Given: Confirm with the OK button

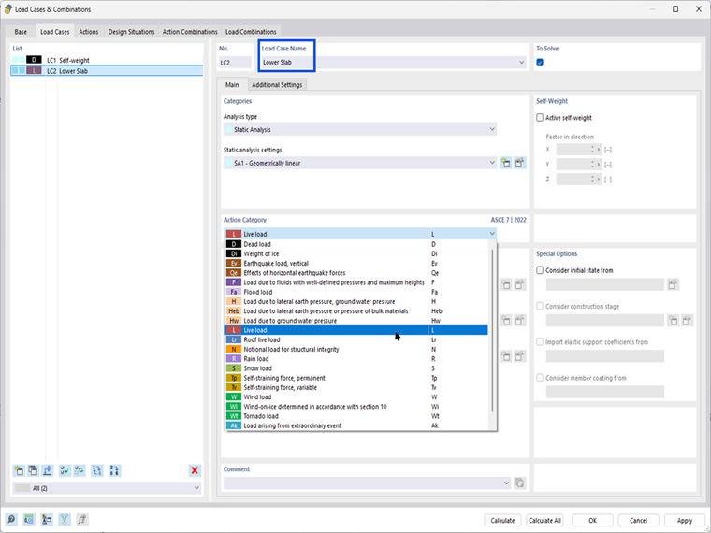Looking at the screenshot, I should (592, 520).
